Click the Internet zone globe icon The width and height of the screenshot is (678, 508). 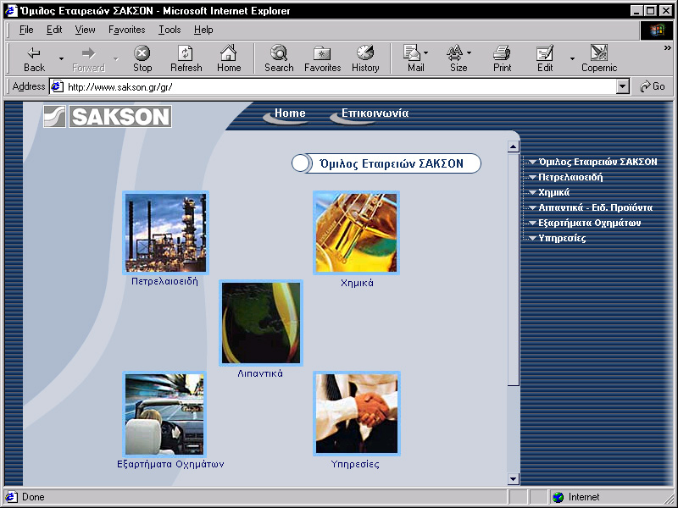(559, 497)
